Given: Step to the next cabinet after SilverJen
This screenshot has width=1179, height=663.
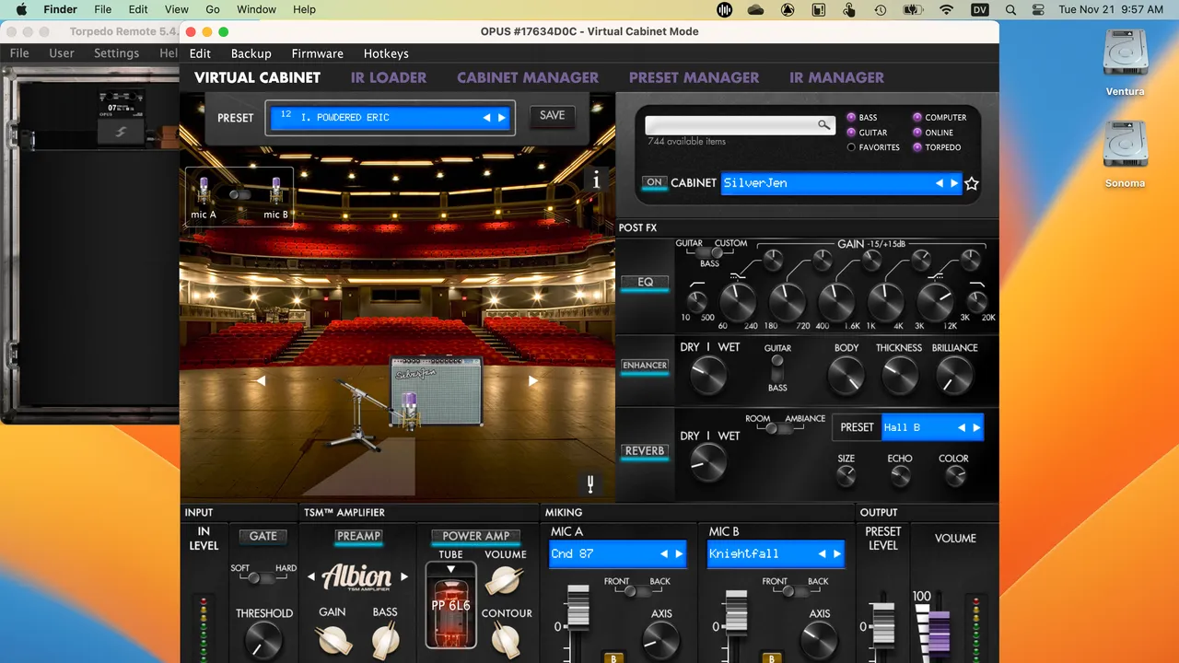Looking at the screenshot, I should click(954, 183).
